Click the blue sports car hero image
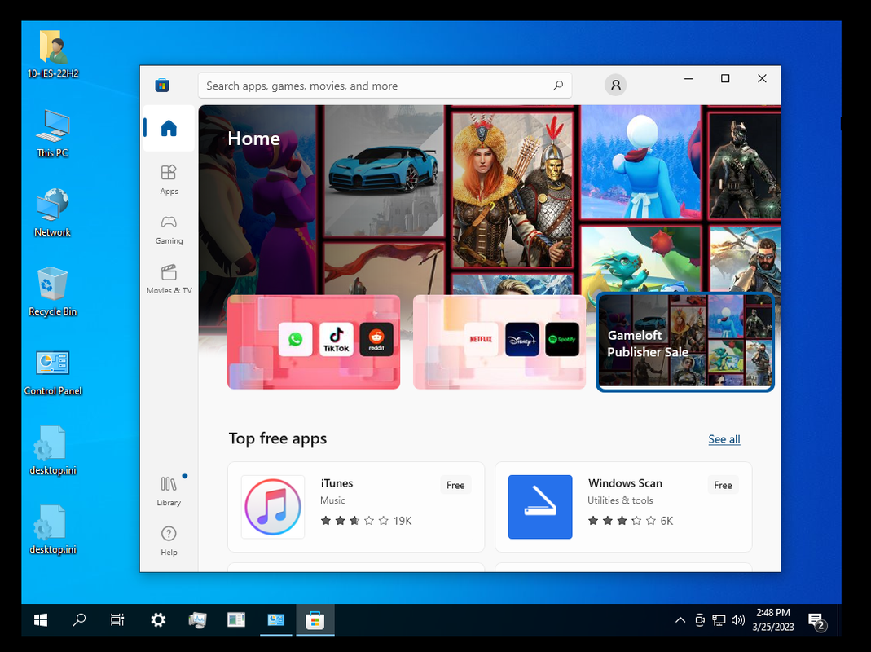871x652 pixels. [383, 170]
